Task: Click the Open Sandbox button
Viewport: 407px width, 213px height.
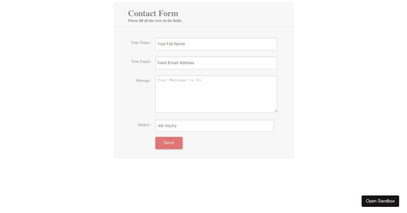Action: [x=380, y=201]
